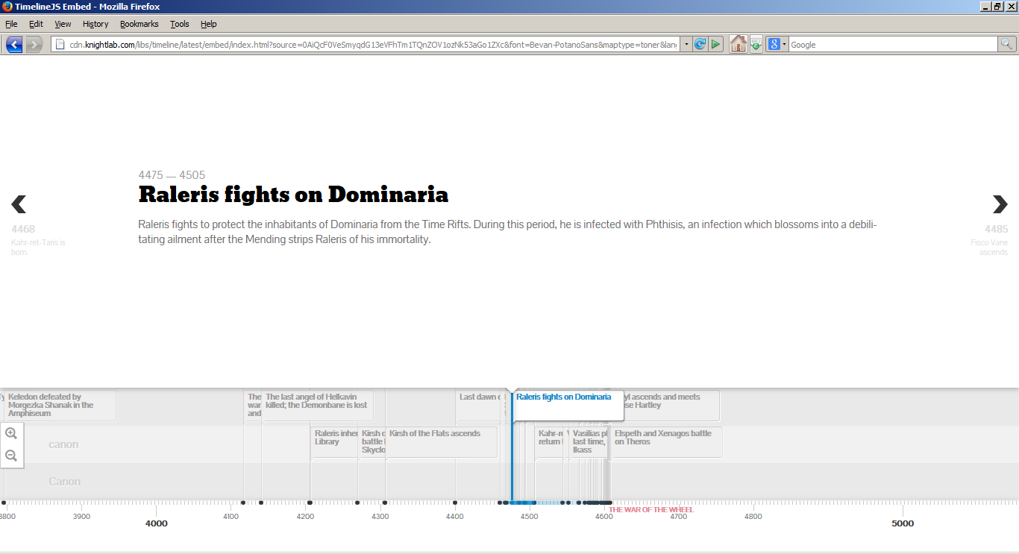Select 'Kirsh o... battle ... Skyclo' timeline flag
Viewport: 1019px width, 554px height.
[x=372, y=441]
